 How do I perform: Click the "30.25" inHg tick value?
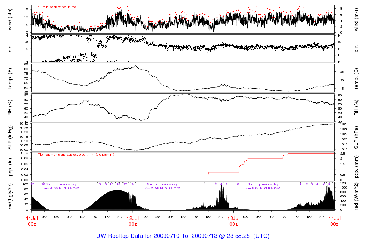point(24,128)
